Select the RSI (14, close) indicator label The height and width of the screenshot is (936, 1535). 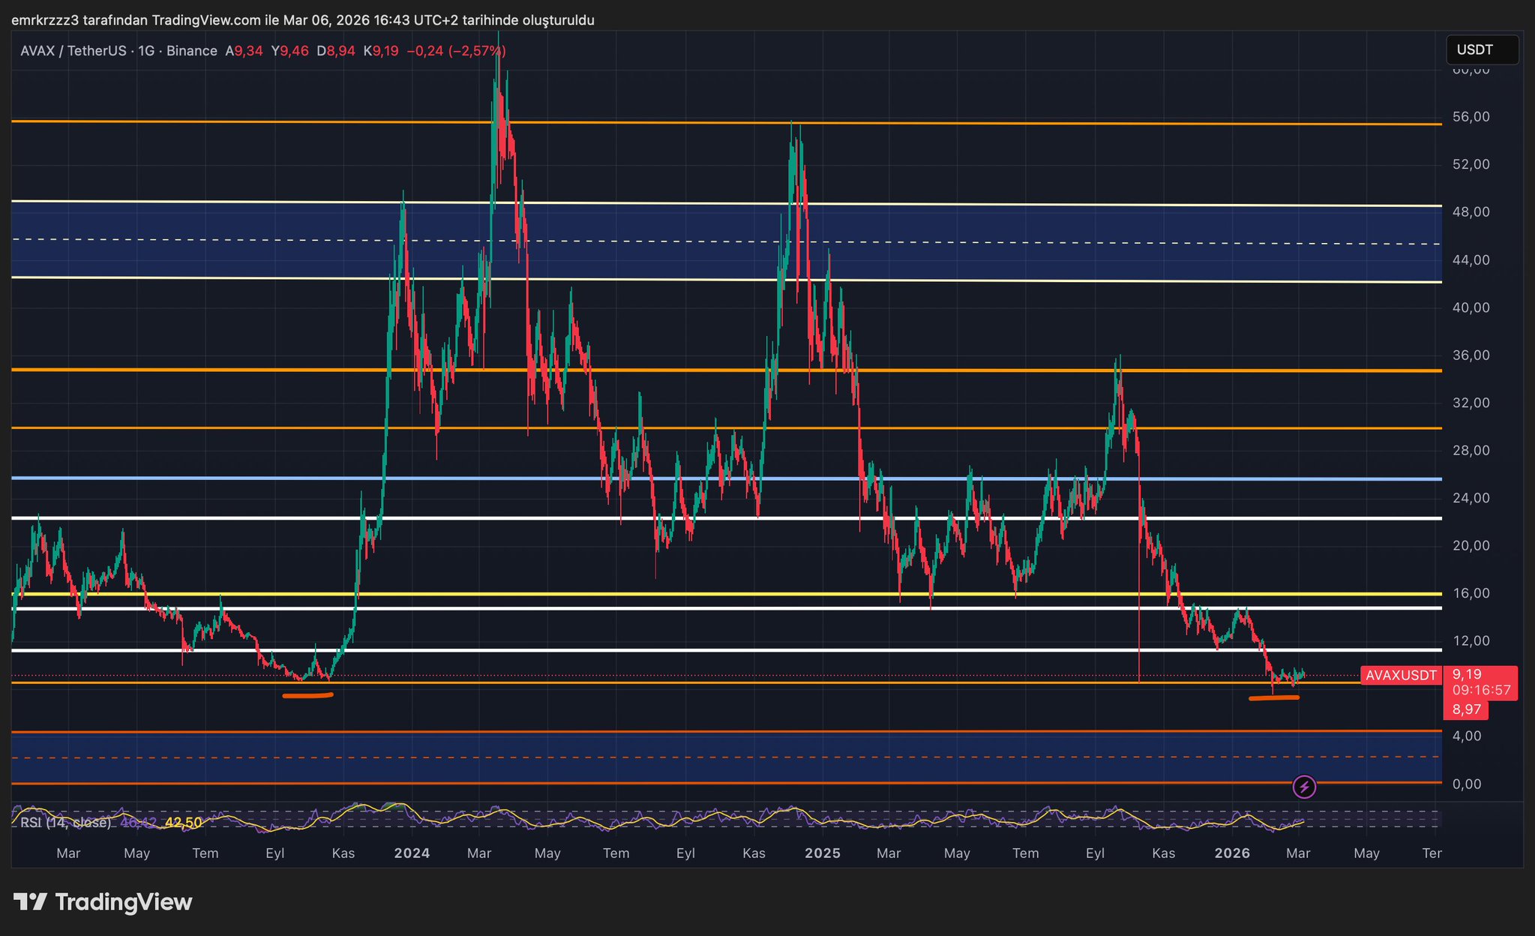(x=65, y=823)
